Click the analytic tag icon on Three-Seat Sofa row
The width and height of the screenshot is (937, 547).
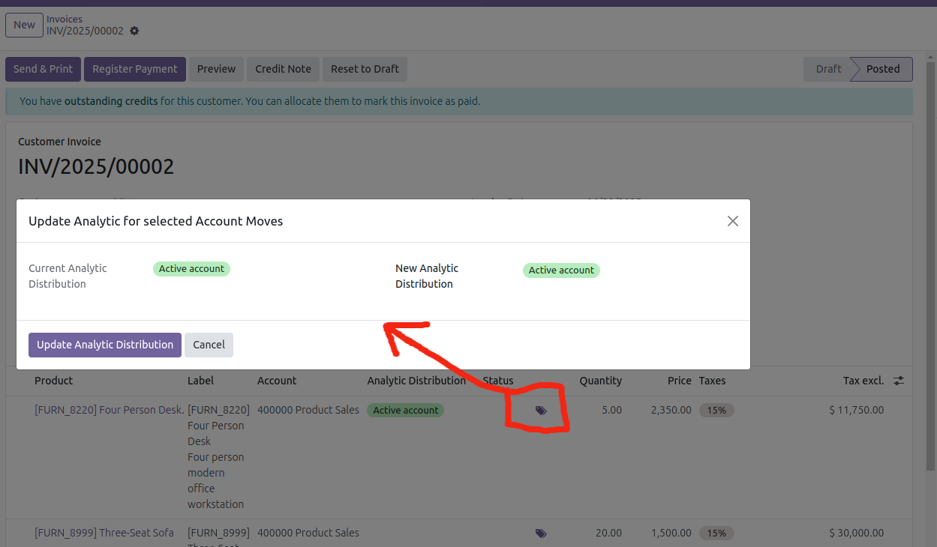[541, 534]
